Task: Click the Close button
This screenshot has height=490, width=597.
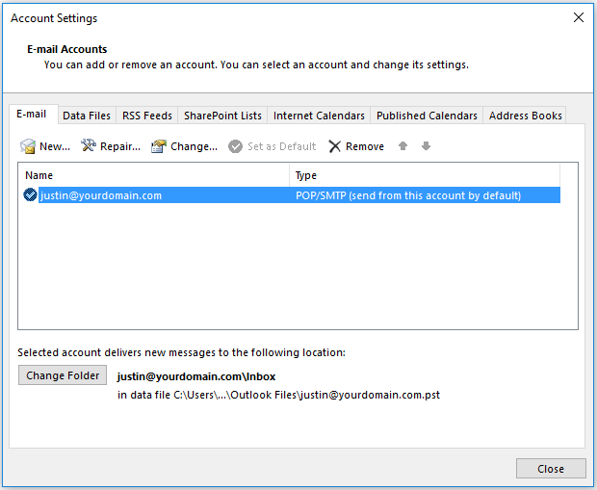Action: tap(551, 468)
